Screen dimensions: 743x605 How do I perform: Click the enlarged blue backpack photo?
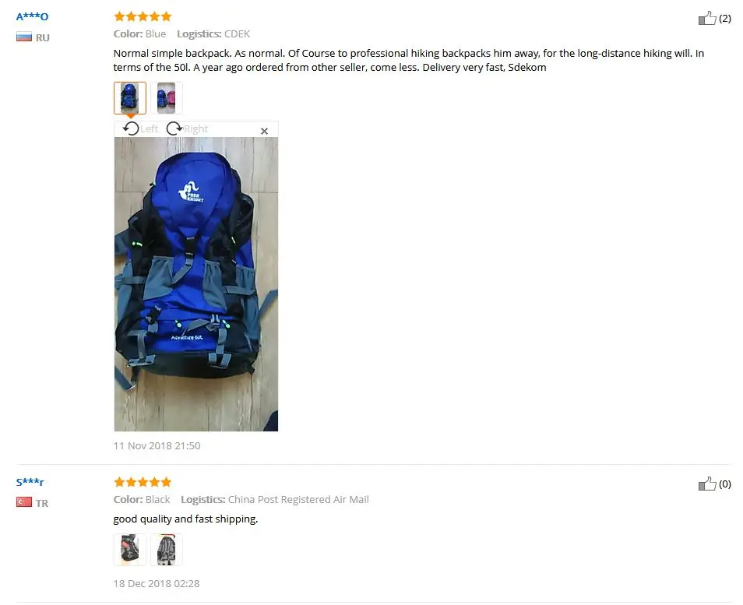pyautogui.click(x=196, y=284)
